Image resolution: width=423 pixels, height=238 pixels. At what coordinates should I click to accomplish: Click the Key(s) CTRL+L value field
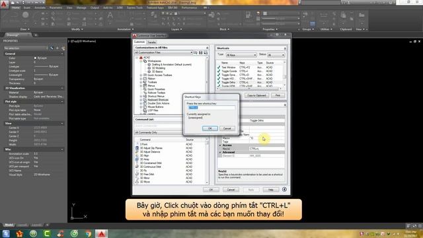[266, 149]
